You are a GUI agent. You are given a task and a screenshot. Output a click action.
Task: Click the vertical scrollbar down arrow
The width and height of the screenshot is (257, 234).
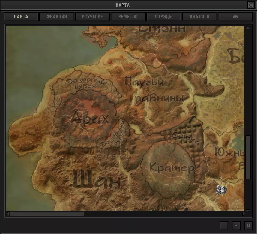point(248,211)
